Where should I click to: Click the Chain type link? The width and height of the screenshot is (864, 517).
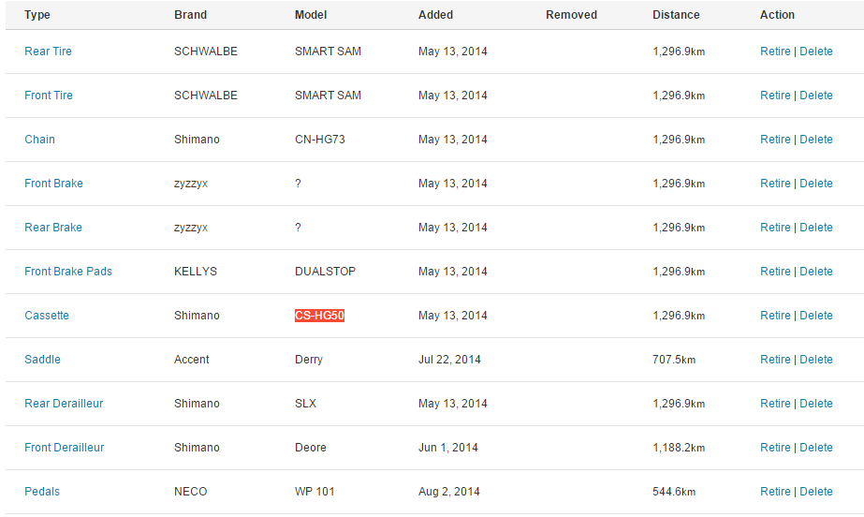click(39, 140)
